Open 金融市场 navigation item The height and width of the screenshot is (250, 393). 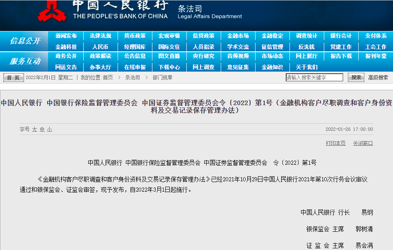238,36
